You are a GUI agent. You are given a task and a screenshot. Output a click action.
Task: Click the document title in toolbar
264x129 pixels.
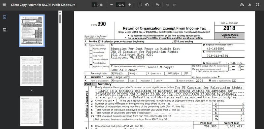(x=43, y=5)
